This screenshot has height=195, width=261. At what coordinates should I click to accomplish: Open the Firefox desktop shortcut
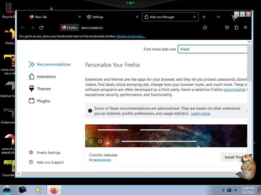click(x=10, y=37)
